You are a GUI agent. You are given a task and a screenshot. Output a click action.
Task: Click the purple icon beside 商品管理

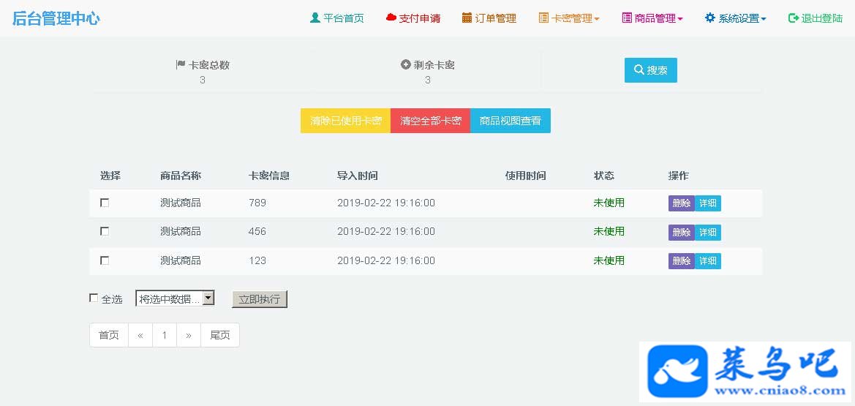[x=627, y=18]
